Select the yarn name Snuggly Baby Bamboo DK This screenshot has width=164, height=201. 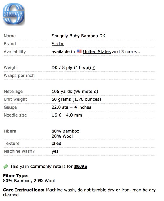[x=78, y=36]
